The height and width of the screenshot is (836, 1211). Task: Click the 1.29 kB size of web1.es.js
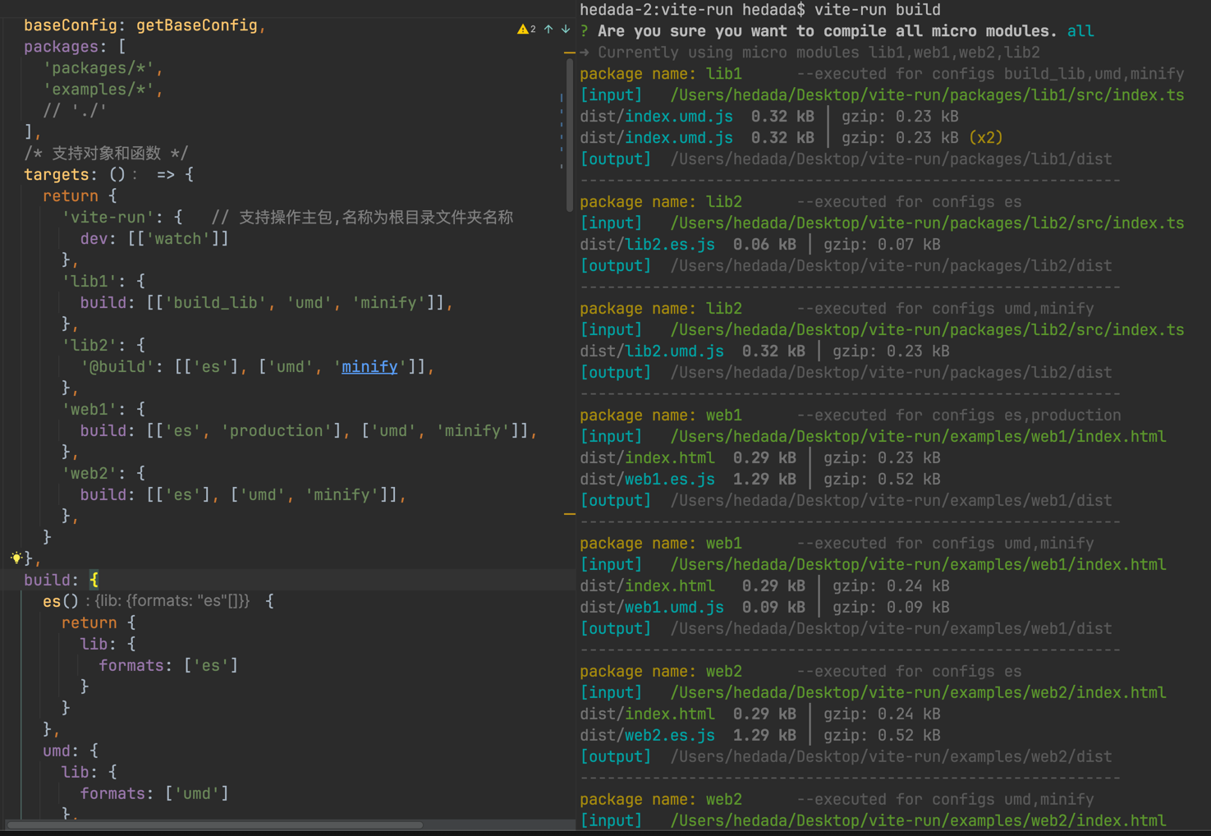pyautogui.click(x=764, y=480)
